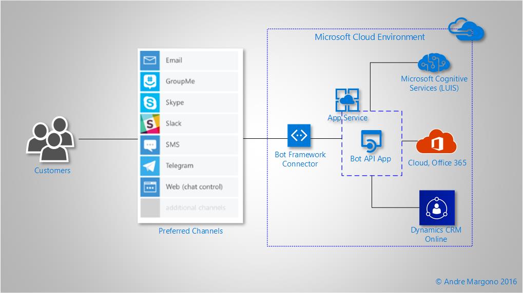The height and width of the screenshot is (293, 523).
Task: Select the grayed additional channels row
Action: click(189, 207)
